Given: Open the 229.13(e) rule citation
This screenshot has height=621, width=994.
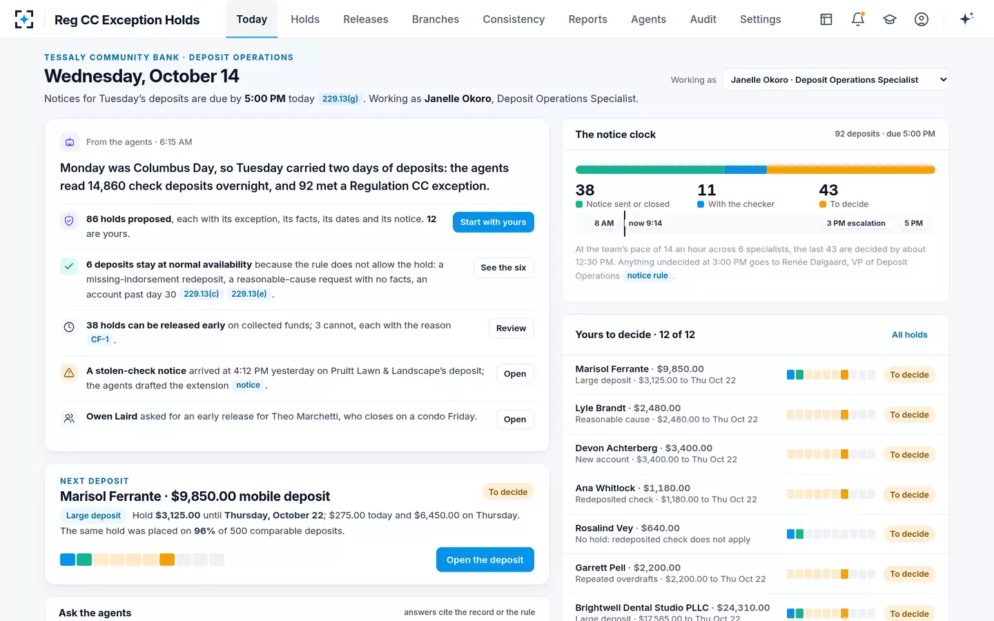Looking at the screenshot, I should tap(249, 294).
